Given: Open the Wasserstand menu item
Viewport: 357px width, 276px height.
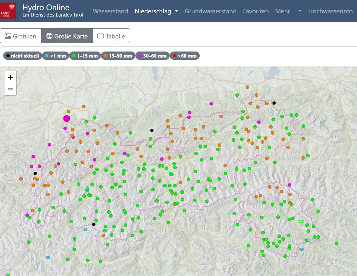Looking at the screenshot, I should point(110,11).
